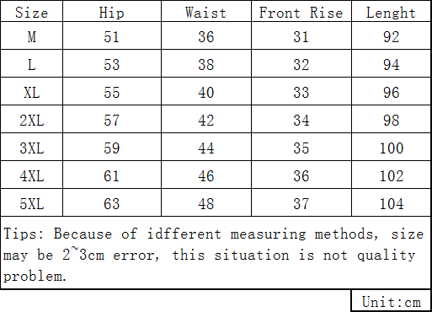Click the Size column header
The width and height of the screenshot is (432, 312).
31,13
